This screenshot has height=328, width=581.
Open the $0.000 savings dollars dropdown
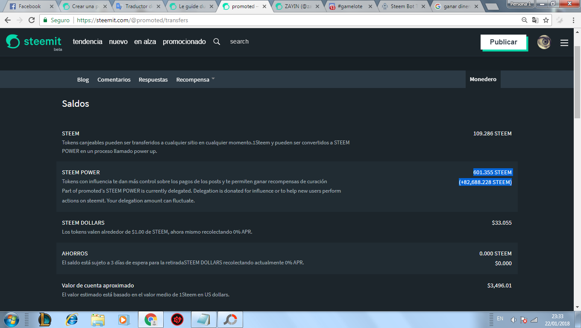[503, 263]
